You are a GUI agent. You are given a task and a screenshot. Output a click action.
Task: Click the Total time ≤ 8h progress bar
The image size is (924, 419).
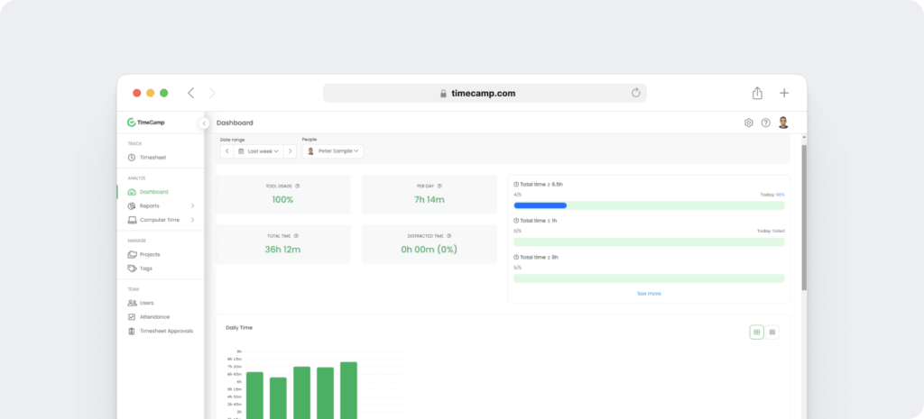point(649,278)
